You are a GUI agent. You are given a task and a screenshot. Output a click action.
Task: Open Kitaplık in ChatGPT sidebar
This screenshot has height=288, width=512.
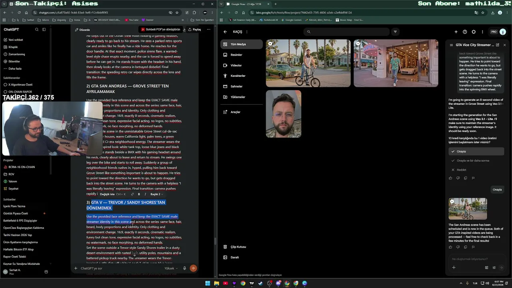13,47
